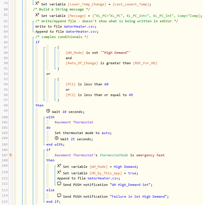Click speech bubble icon for "Failure in Set High Demand"
The height and width of the screenshot is (205, 203).
(x=59, y=196)
